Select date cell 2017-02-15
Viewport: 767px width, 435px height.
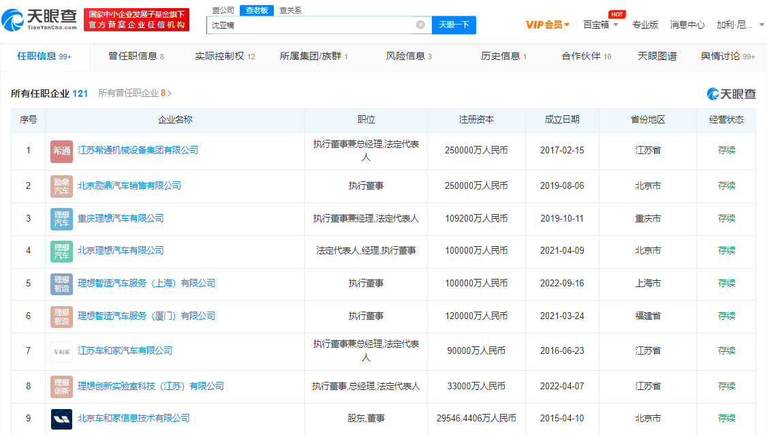pos(562,151)
